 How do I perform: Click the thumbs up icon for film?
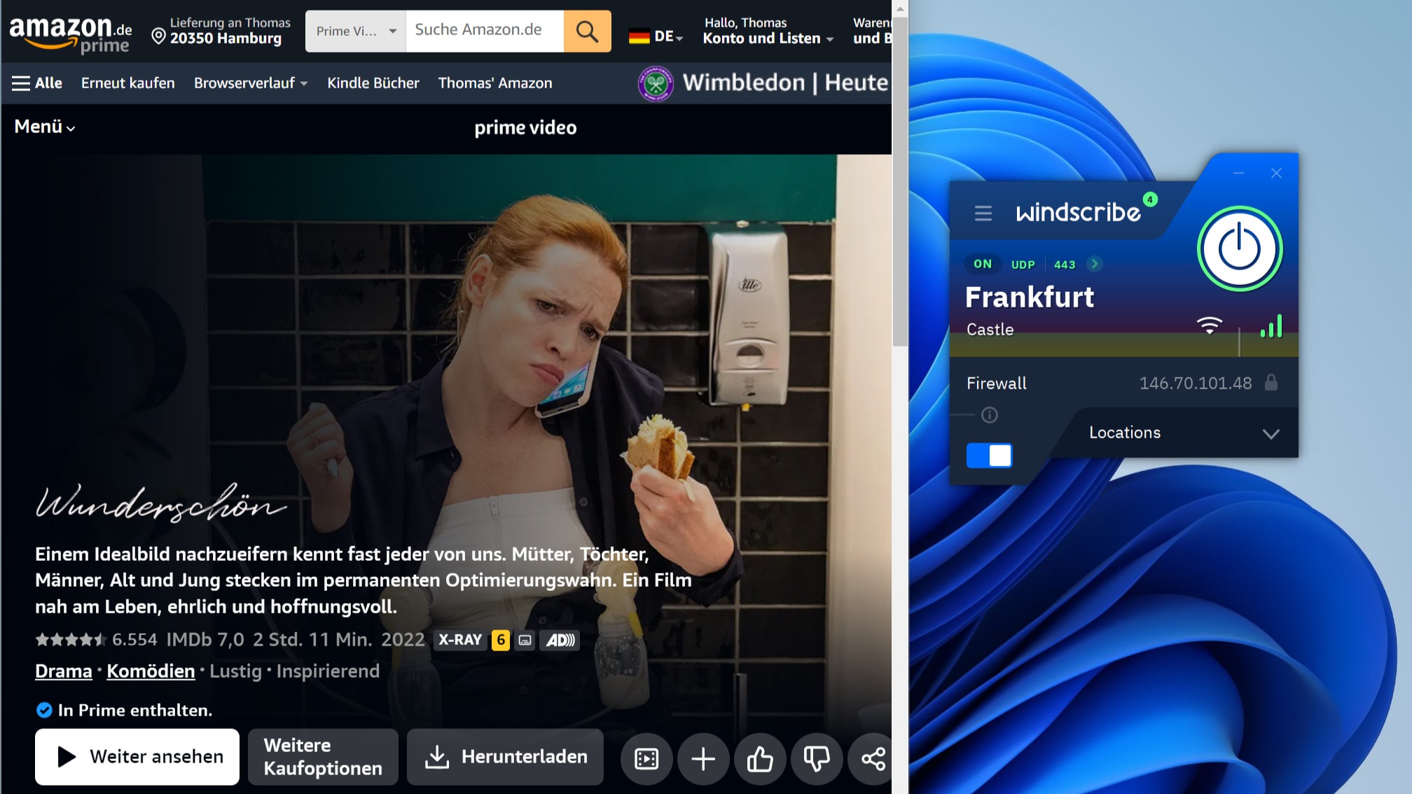759,757
